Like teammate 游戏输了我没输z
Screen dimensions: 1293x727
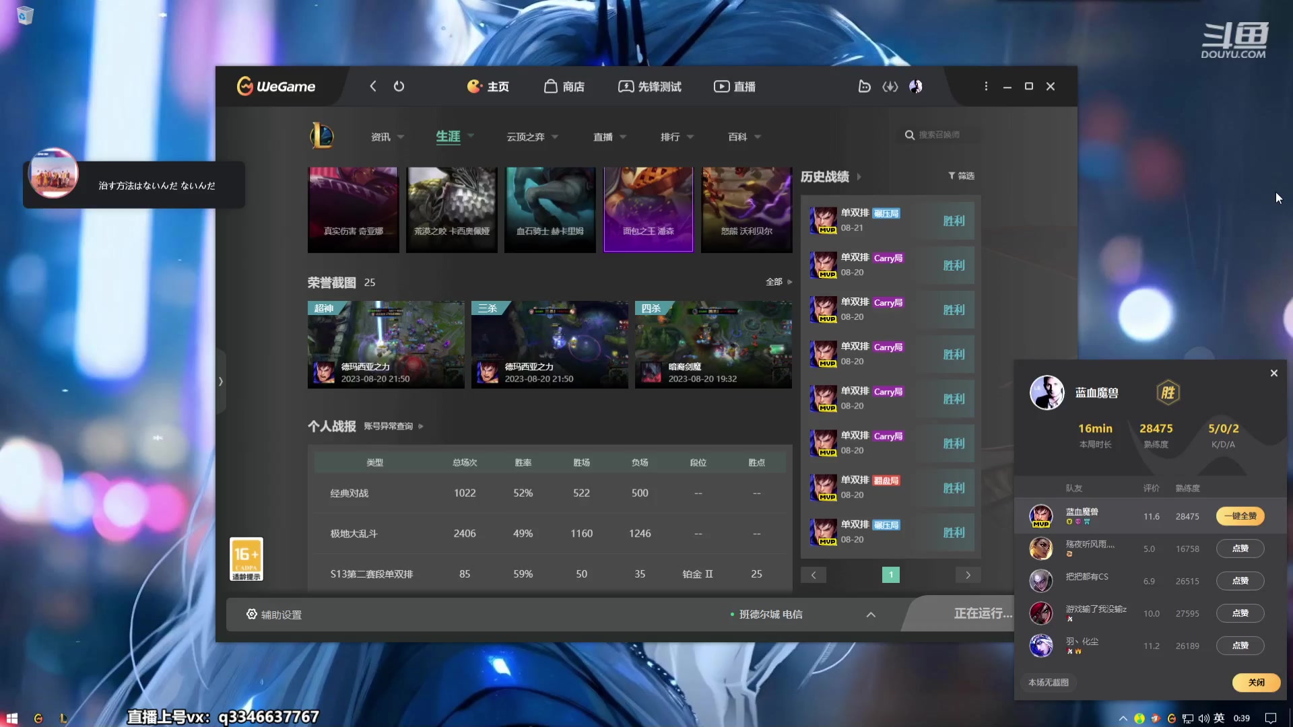pyautogui.click(x=1240, y=613)
